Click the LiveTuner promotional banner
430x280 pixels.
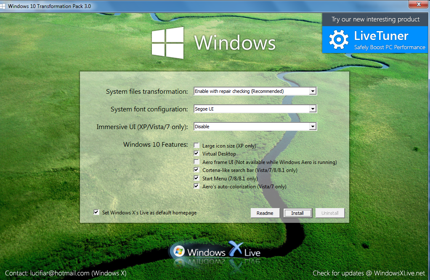[375, 40]
